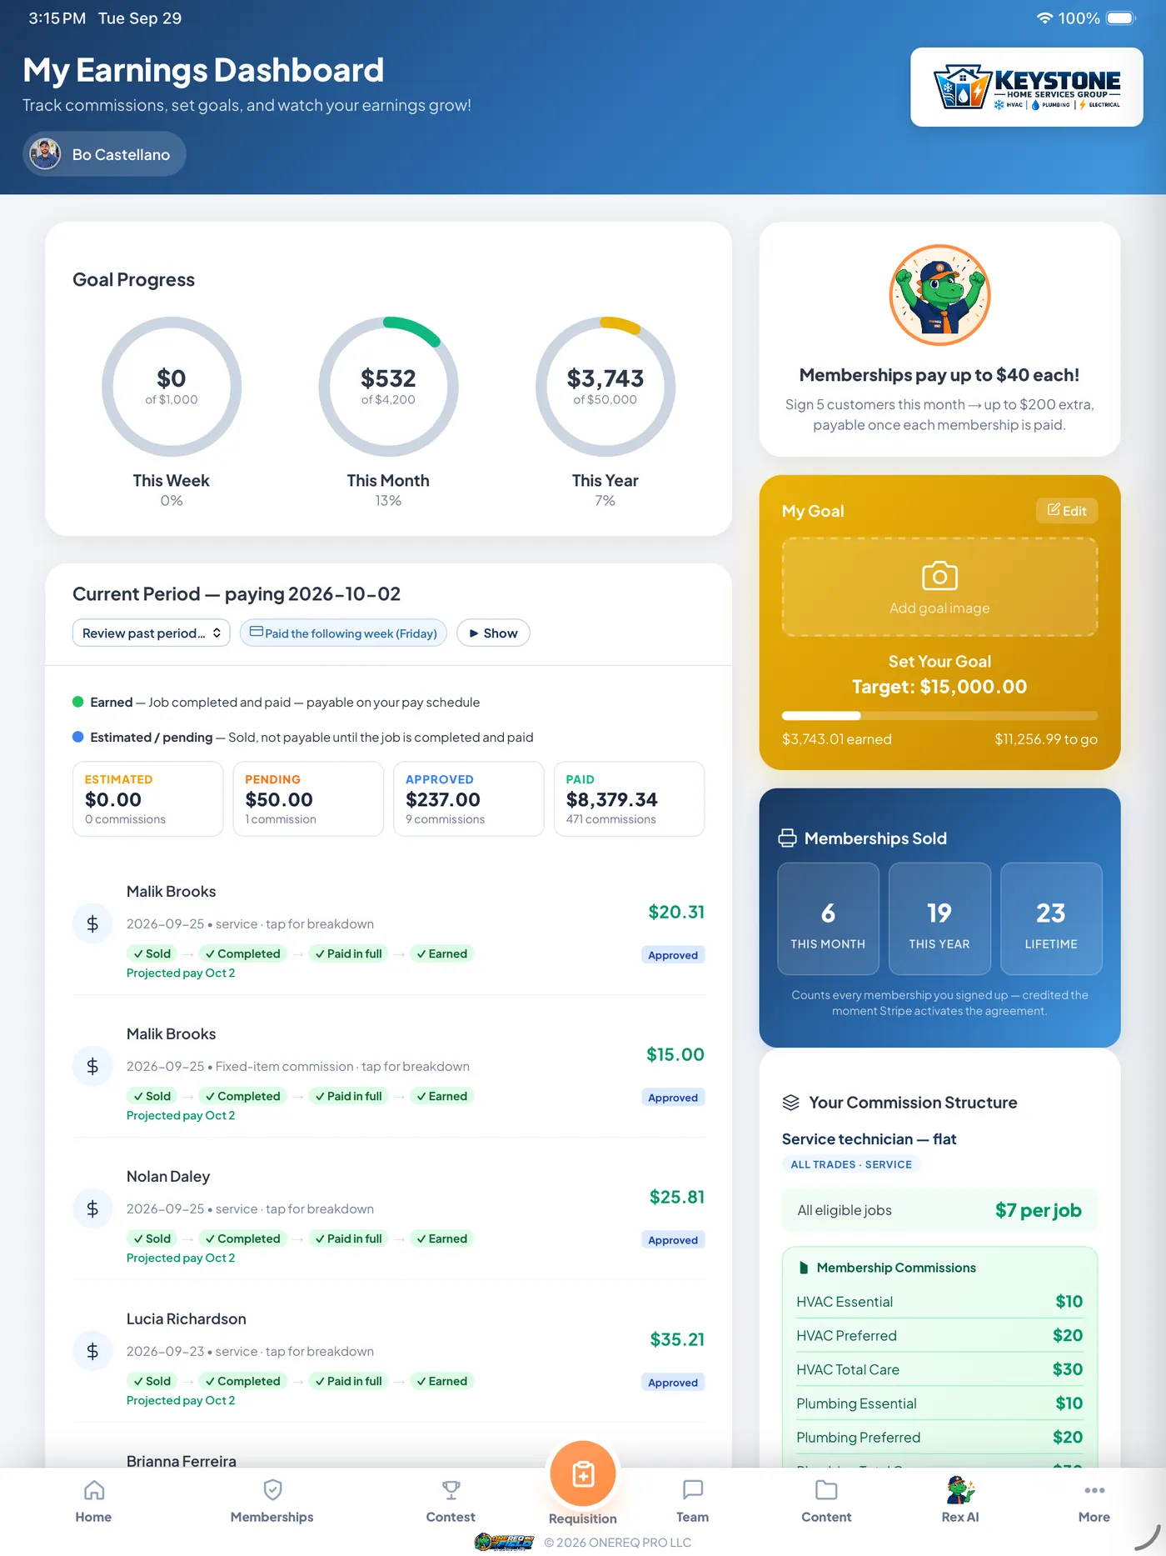Open Memberships shield icon in bottom bar
Image resolution: width=1166 pixels, height=1556 pixels.
click(272, 1490)
